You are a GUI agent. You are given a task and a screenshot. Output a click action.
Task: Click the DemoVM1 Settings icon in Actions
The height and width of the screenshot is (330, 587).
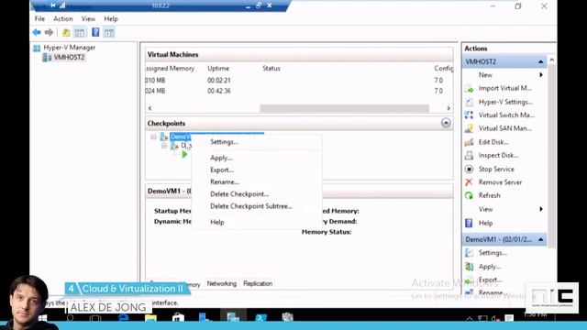(469, 253)
